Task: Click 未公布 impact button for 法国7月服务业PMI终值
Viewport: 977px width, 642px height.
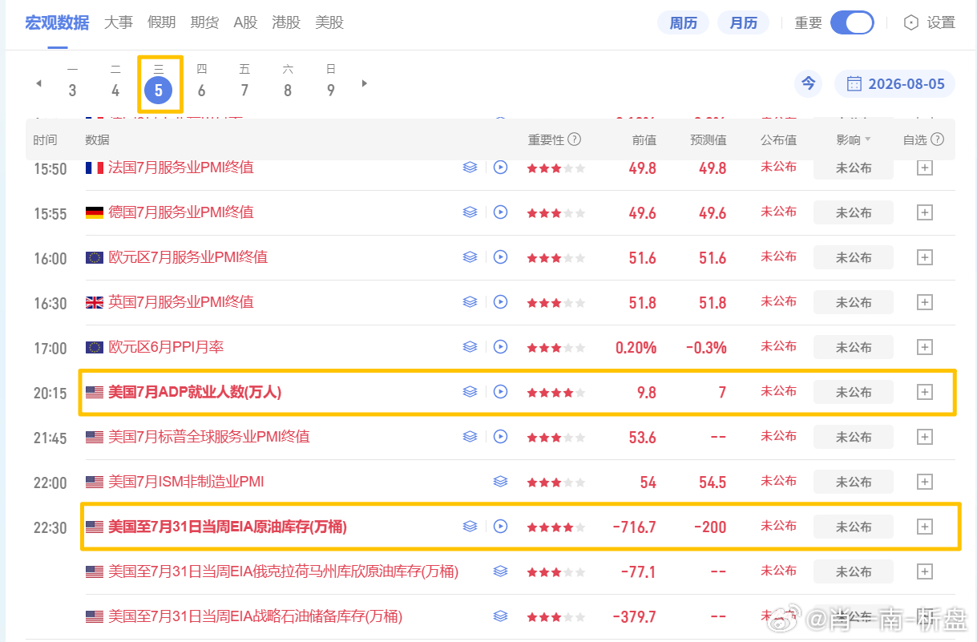Action: [854, 168]
